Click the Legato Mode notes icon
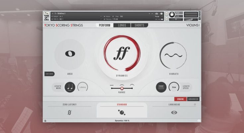Viewport: 244px width, 133px height. pyautogui.click(x=70, y=87)
